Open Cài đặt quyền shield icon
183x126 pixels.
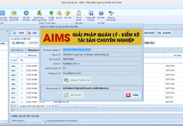pos(51,16)
